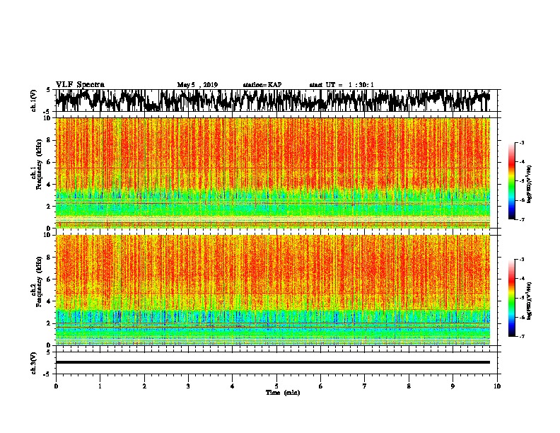Click the ch.2 color bar "-3" label
Viewport: 560px width, 433px height.
521,260
